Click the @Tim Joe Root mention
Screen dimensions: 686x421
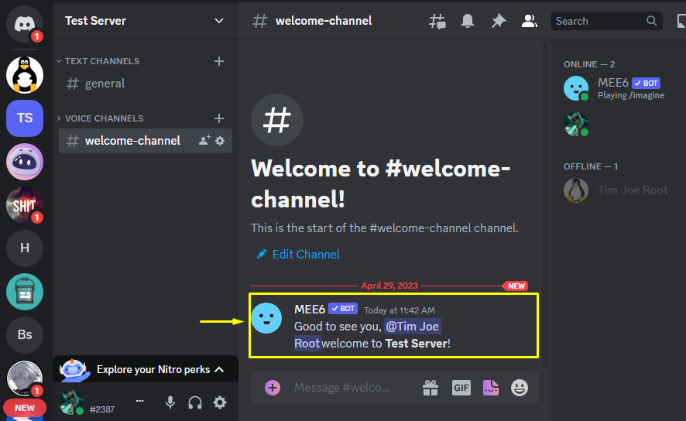412,327
